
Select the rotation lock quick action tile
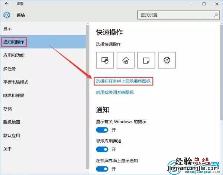(126, 60)
